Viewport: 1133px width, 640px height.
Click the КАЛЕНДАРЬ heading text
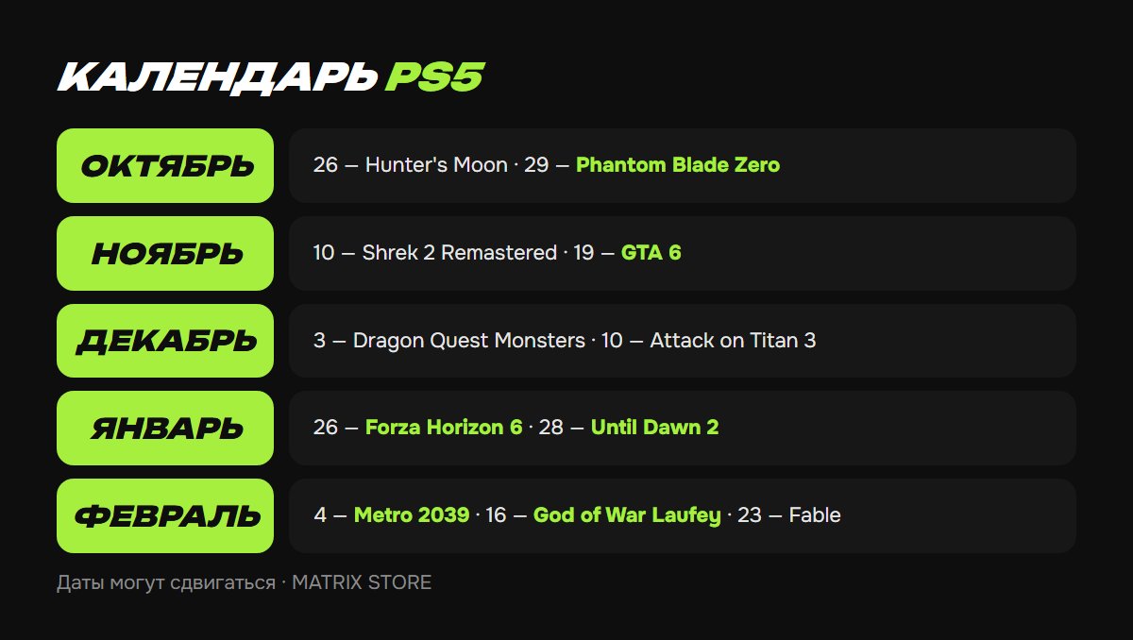(218, 78)
